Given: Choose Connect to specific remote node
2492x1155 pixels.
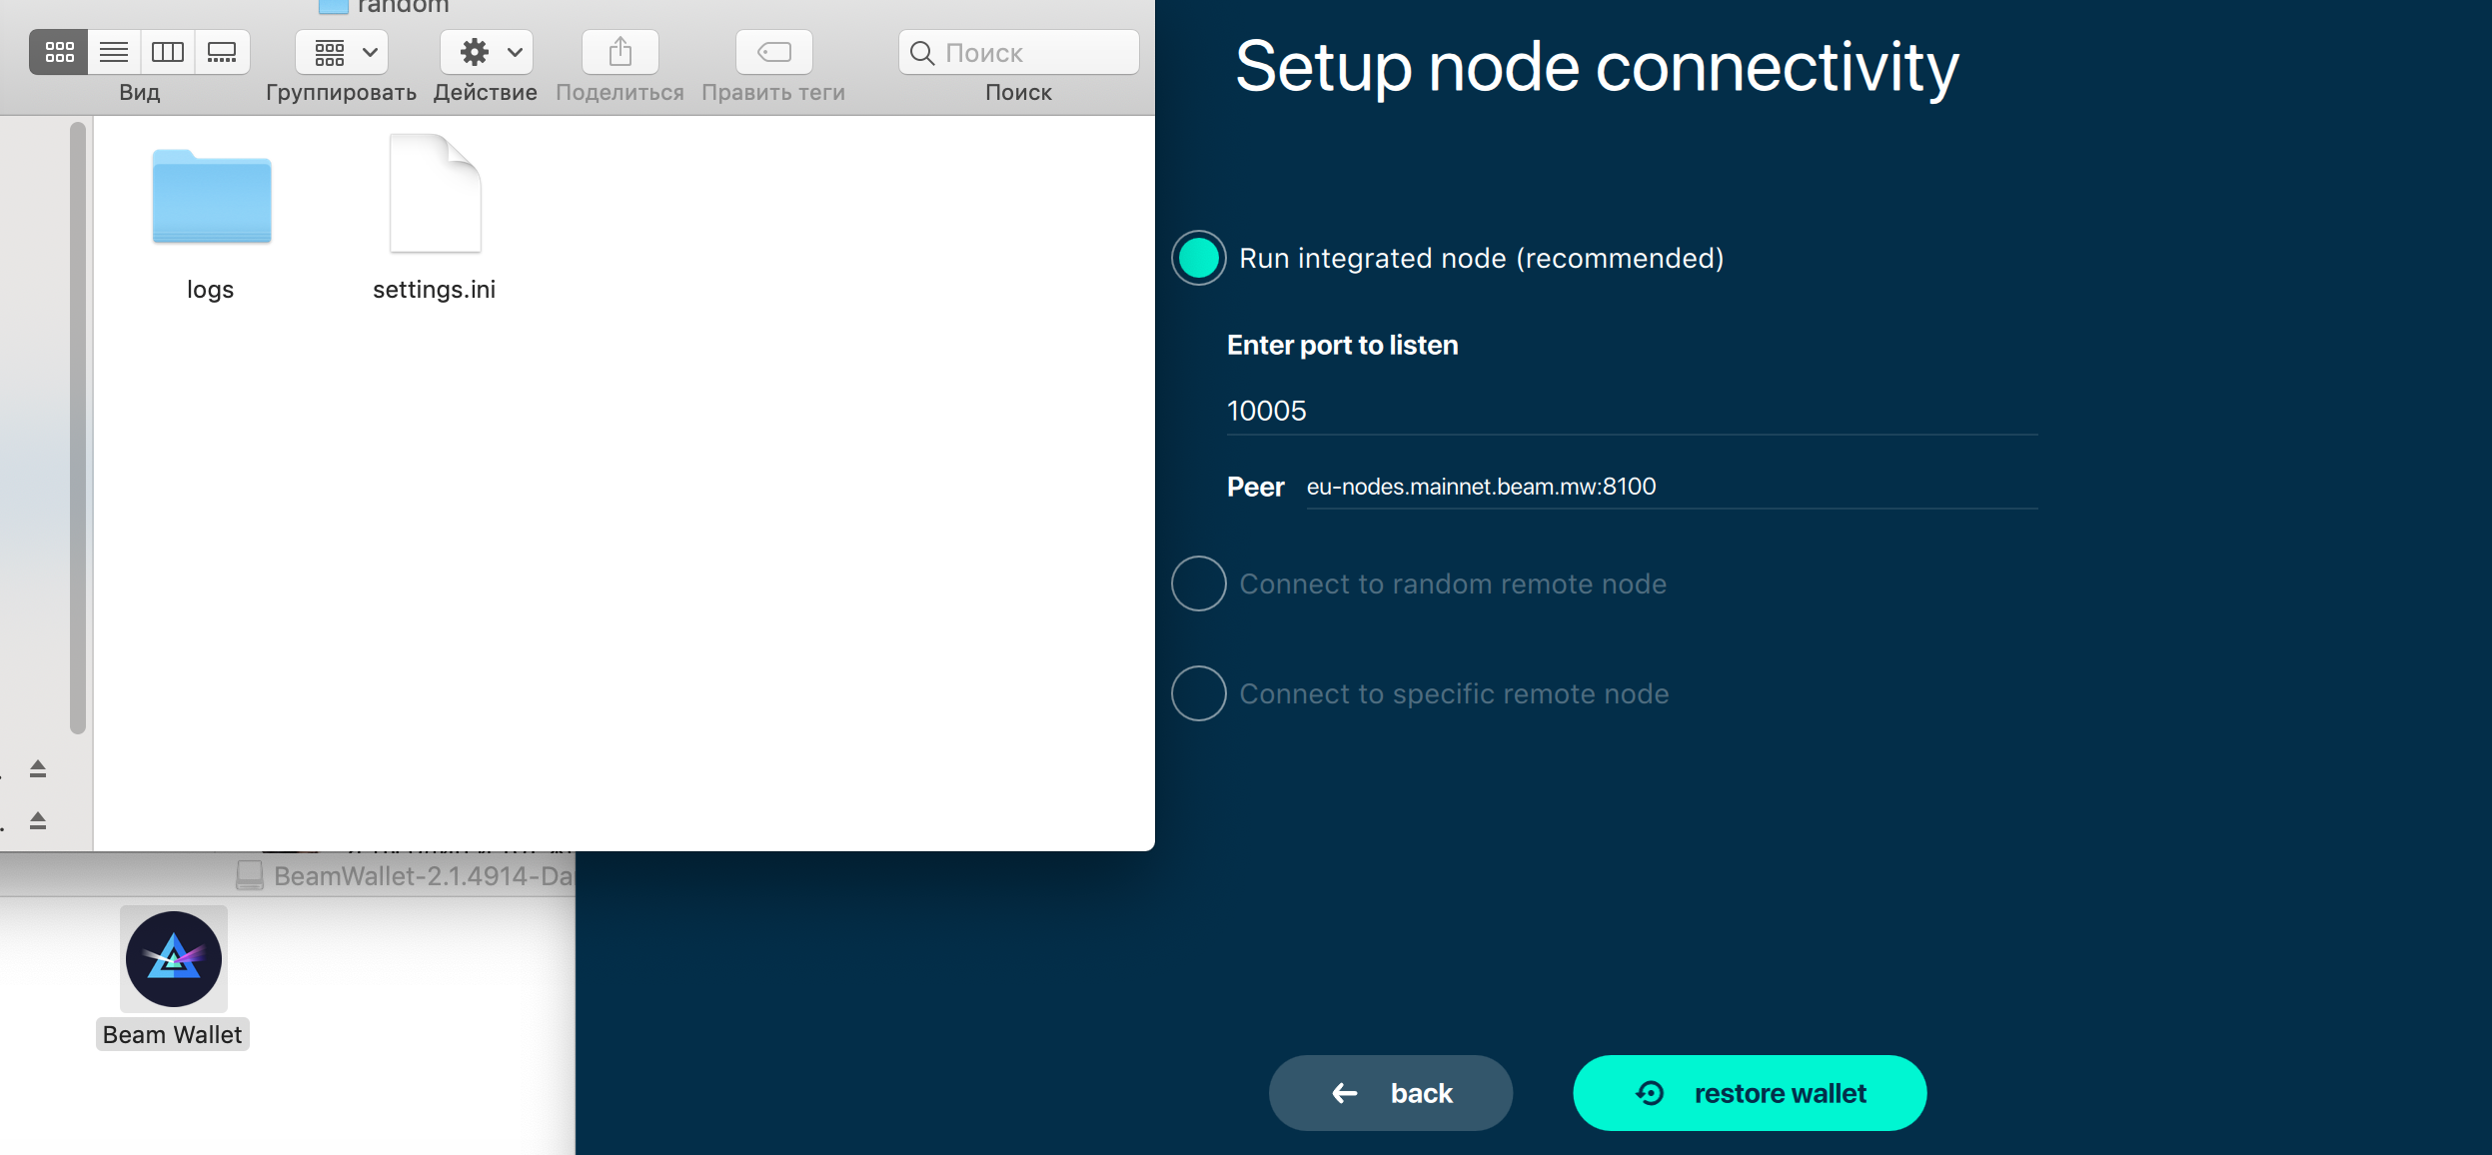Looking at the screenshot, I should click(1198, 693).
